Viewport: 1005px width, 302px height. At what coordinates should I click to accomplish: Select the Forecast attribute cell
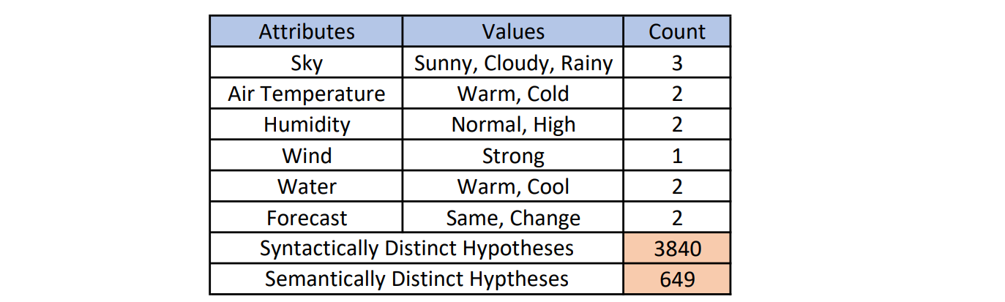[306, 218]
